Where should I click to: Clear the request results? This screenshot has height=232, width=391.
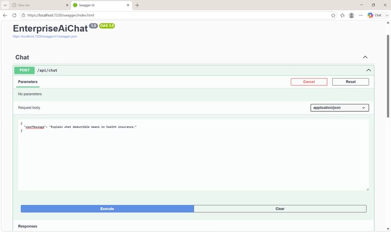coord(280,209)
